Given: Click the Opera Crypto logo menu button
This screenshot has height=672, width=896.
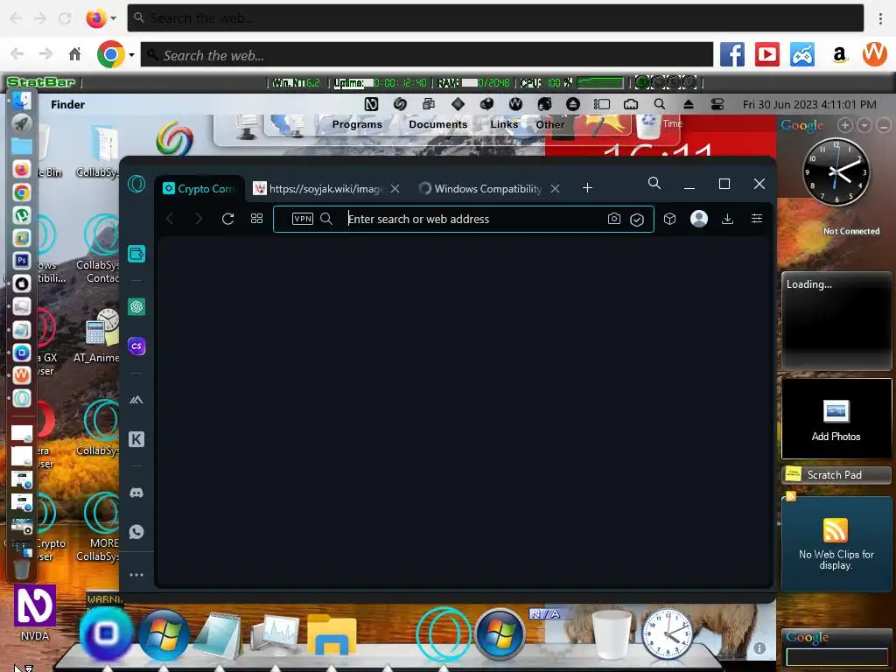Looking at the screenshot, I should [x=136, y=184].
